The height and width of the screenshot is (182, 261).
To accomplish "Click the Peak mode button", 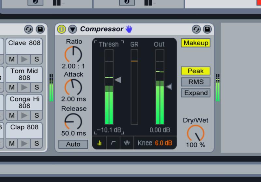I will (x=195, y=71).
